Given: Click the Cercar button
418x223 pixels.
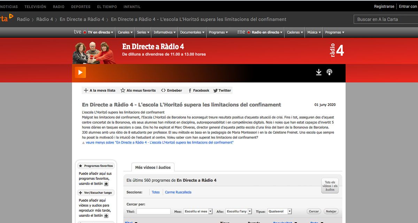Looking at the screenshot, I should coord(314,211).
